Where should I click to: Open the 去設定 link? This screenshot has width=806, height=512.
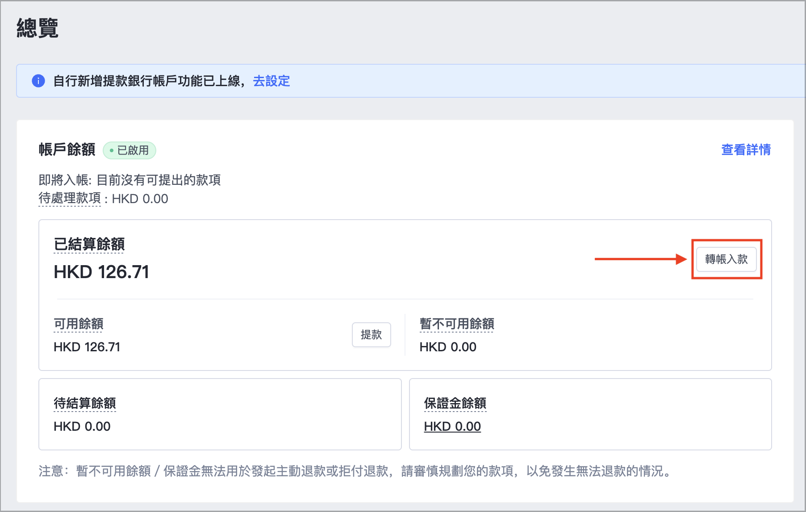coord(271,81)
